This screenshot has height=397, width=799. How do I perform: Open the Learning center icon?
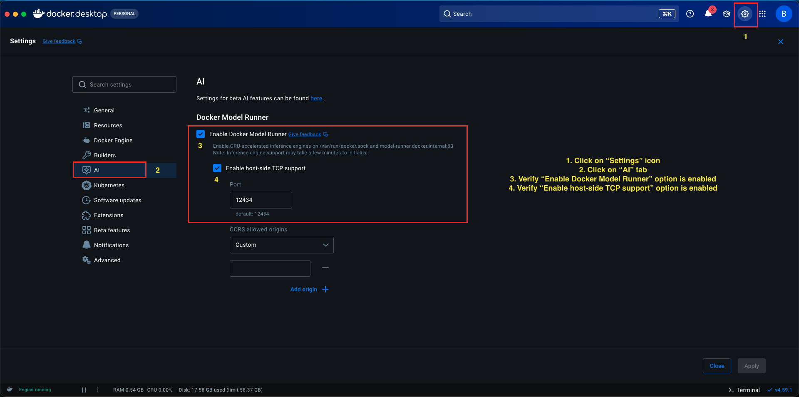point(727,14)
